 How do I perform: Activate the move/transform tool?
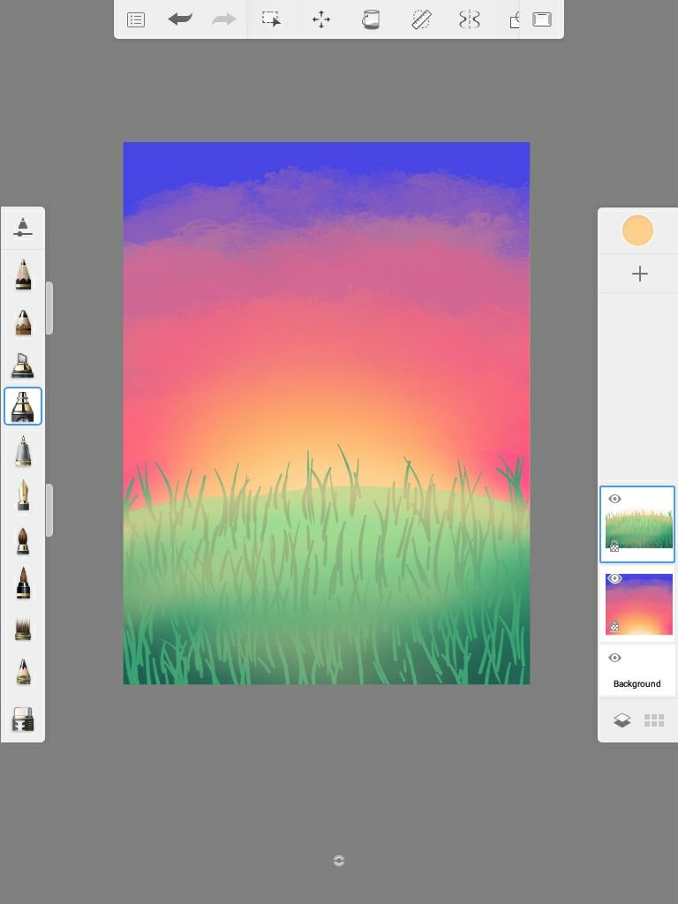pyautogui.click(x=321, y=19)
